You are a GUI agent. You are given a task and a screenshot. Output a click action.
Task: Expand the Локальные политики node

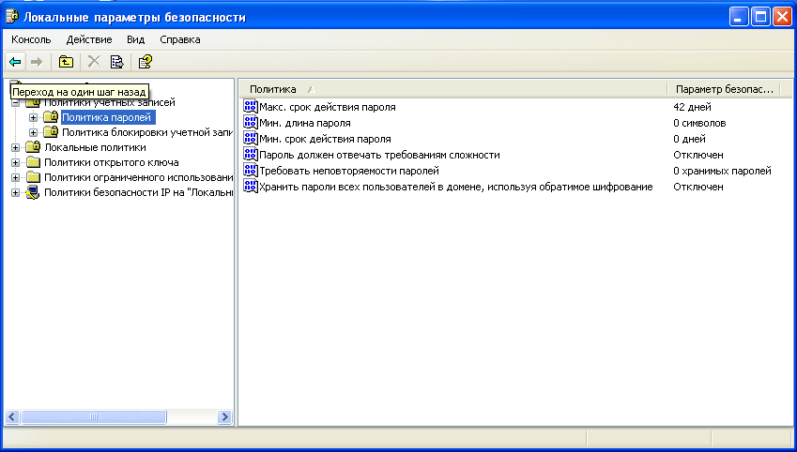click(x=16, y=148)
